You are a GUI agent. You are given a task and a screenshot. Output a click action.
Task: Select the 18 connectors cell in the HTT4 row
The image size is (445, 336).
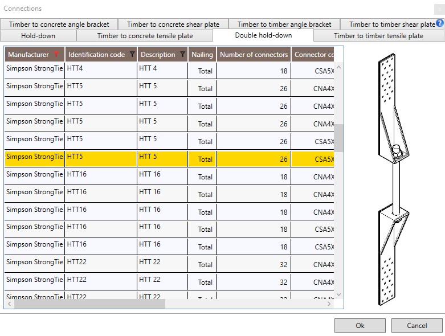click(254, 70)
